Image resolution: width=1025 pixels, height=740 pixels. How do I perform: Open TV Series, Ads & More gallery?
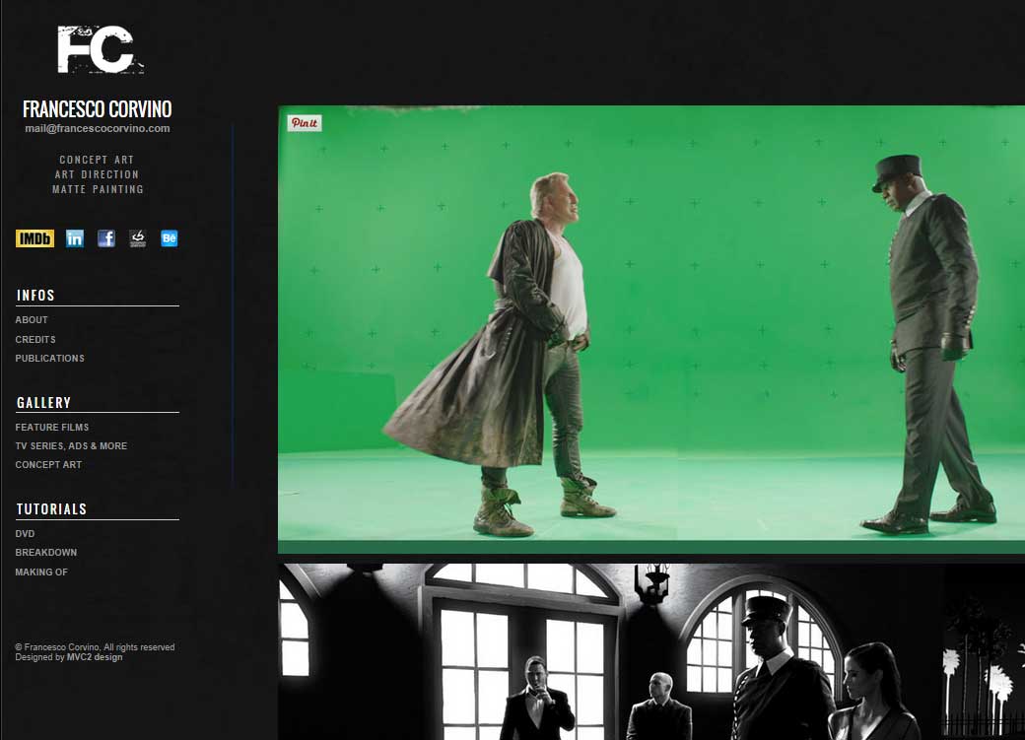(71, 446)
